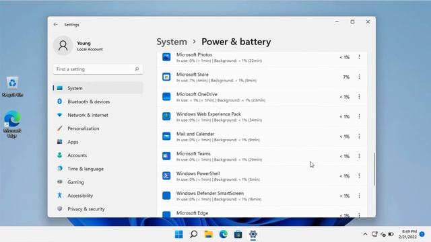Click the Microsoft Store usage 7% value
This screenshot has height=242, width=431.
click(x=346, y=77)
